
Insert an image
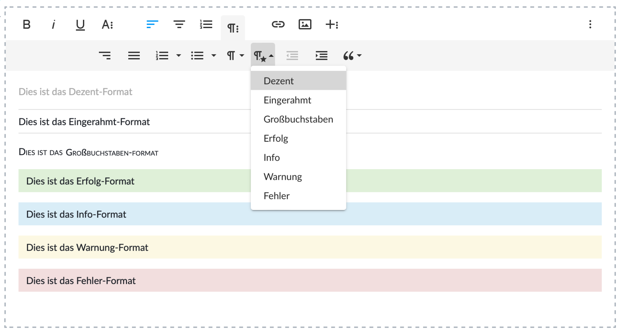coord(305,24)
